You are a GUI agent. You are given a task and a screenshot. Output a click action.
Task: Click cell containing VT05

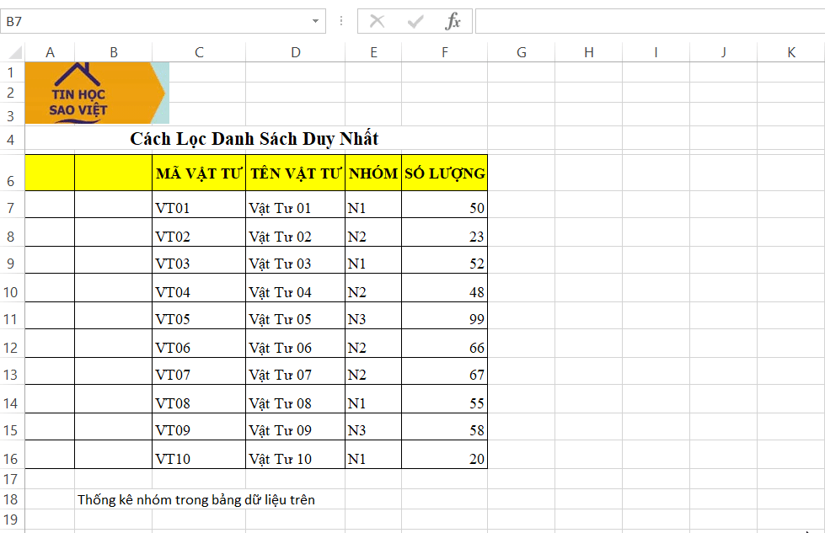(x=199, y=316)
